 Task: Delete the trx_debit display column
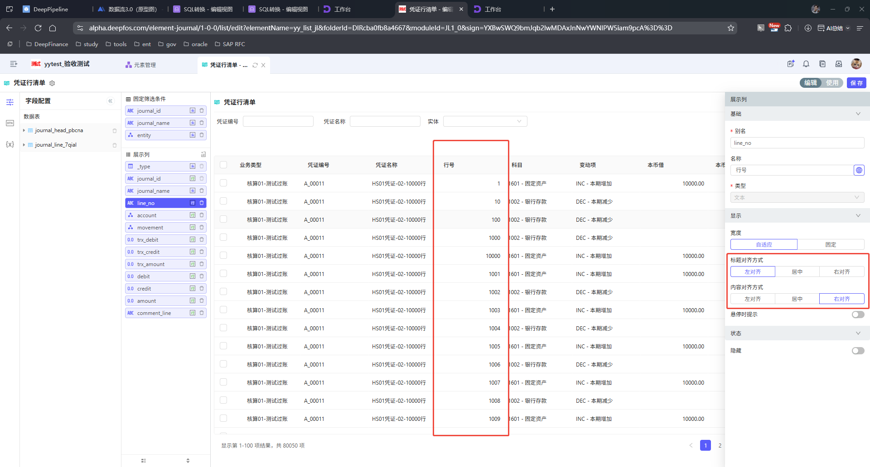(202, 240)
